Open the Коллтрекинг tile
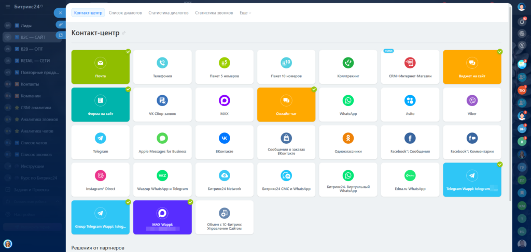531x252 pixels. 348,67
